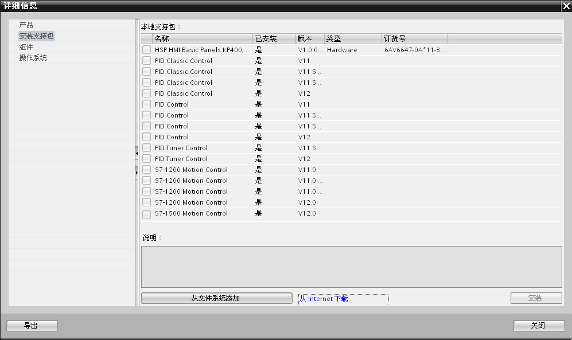
Task: Go to the 组件 section
Action: 26,47
